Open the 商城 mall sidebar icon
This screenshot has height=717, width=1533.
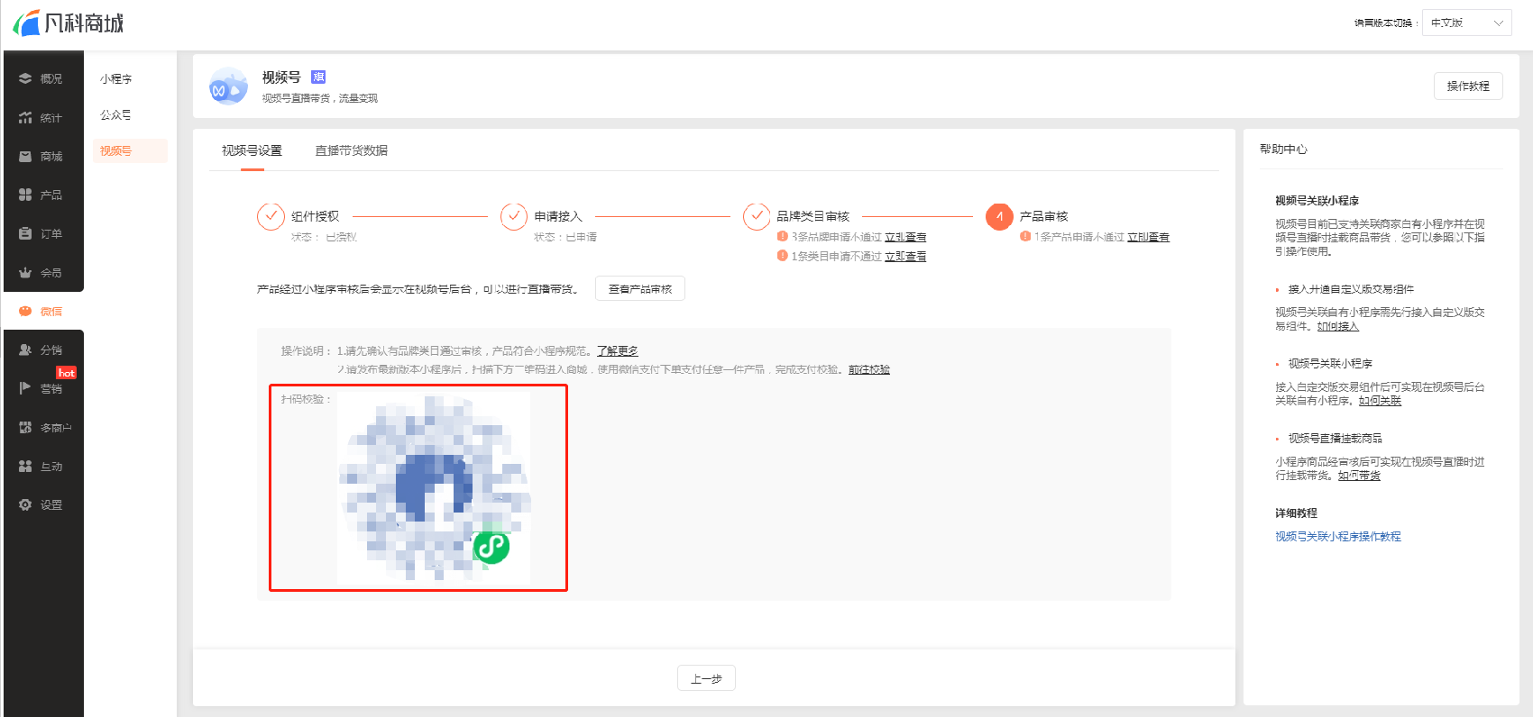click(25, 156)
